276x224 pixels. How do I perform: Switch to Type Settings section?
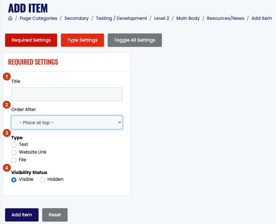(82, 40)
